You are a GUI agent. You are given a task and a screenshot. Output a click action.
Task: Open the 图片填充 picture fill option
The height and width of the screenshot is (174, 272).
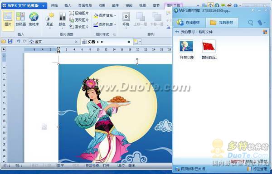(103, 15)
